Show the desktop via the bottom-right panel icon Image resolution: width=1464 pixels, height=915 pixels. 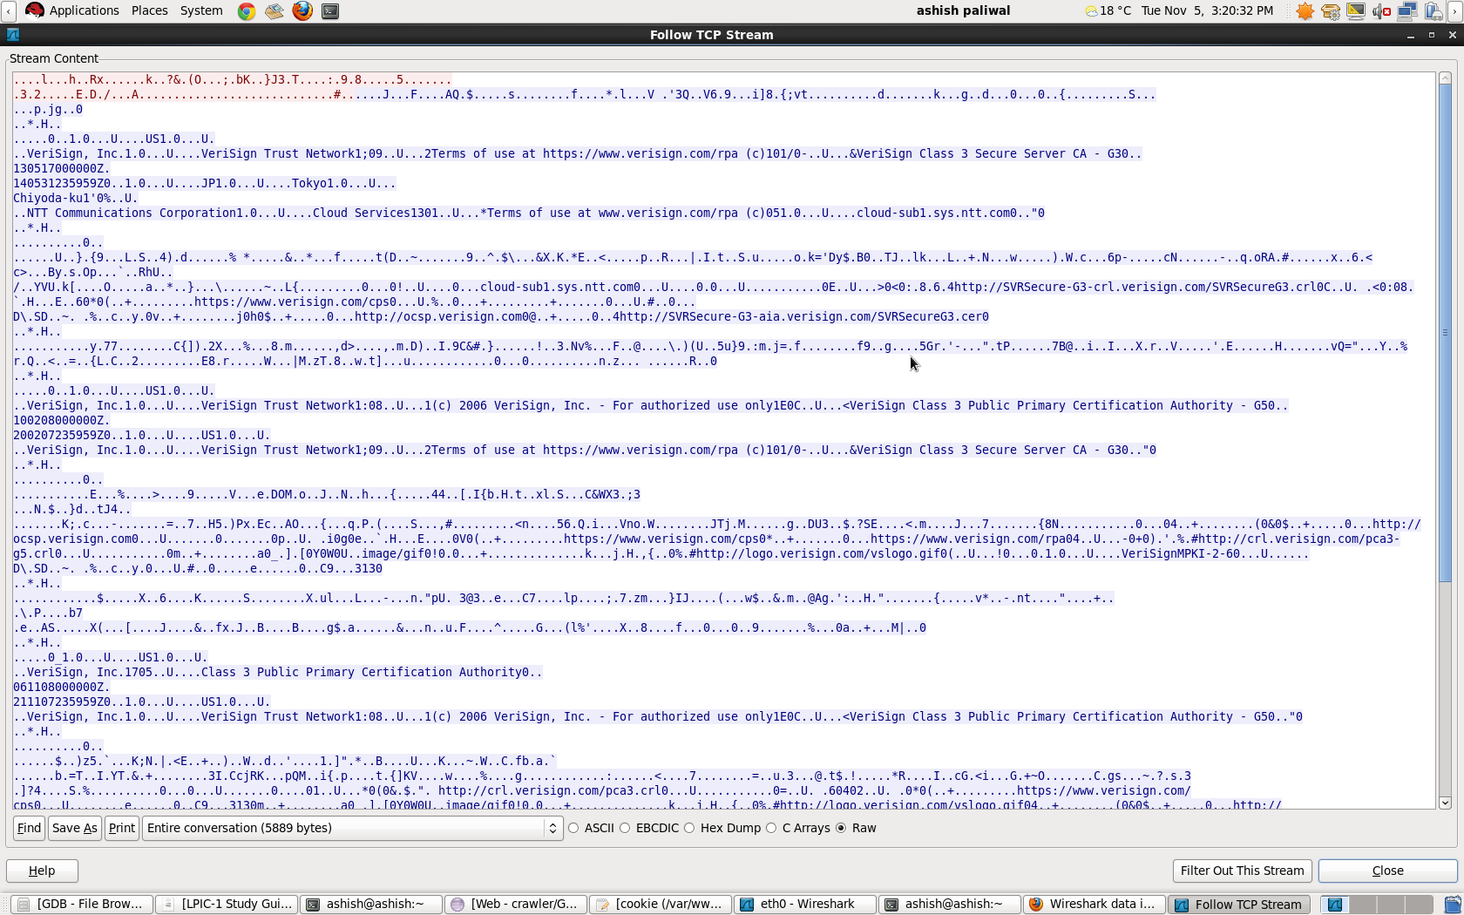pyautogui.click(x=1453, y=905)
